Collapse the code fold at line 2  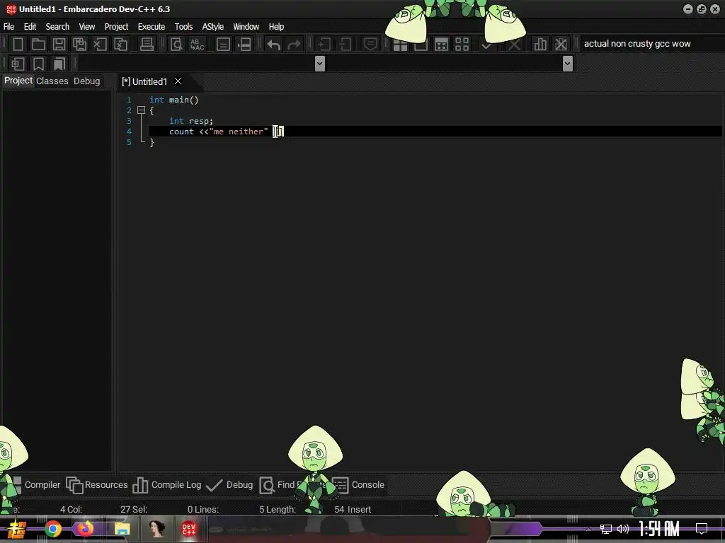click(142, 110)
